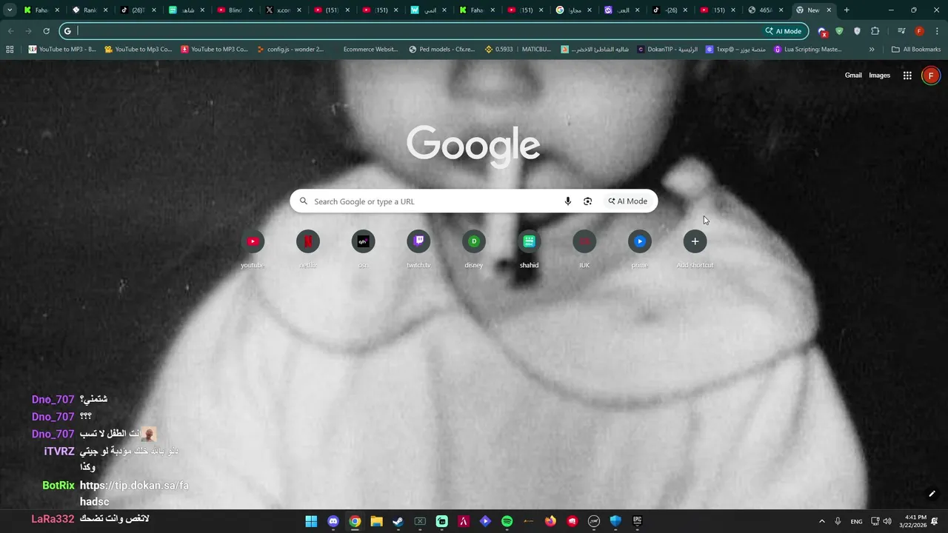Open the bookmarks bar apps grid icon

pos(10,50)
